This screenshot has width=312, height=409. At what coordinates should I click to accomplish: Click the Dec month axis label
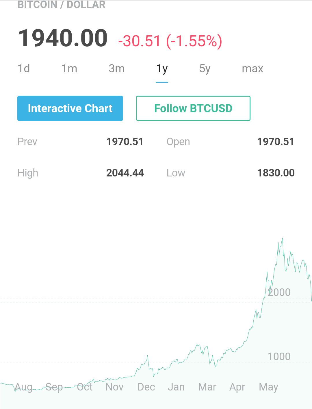click(146, 387)
